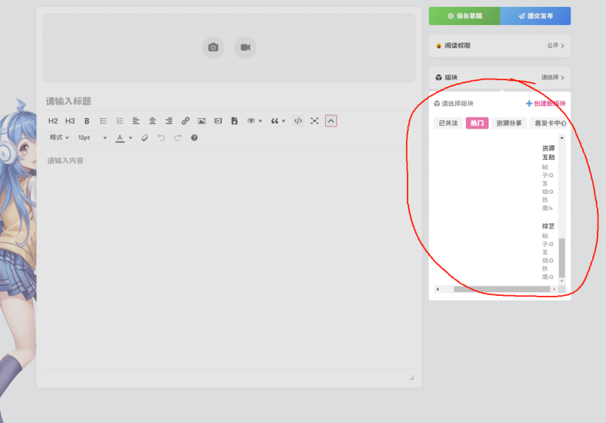This screenshot has height=423, width=606.
Task: Expand the 阅读权限 setting row
Action: point(499,45)
